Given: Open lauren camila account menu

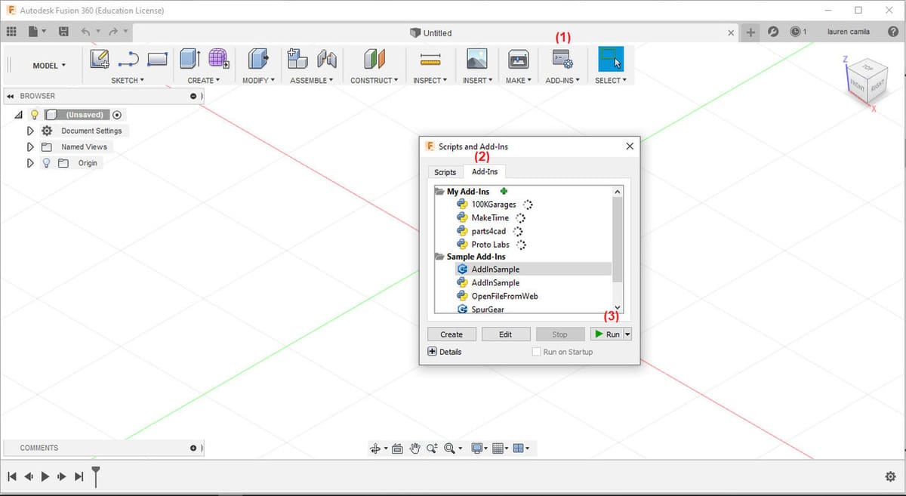Looking at the screenshot, I should 848,32.
